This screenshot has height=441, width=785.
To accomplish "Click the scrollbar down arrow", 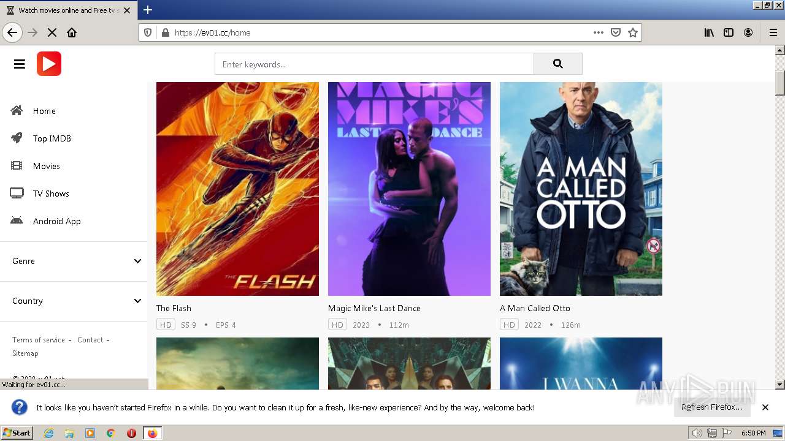I will pos(780,385).
